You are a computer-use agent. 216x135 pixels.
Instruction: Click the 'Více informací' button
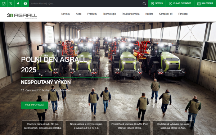[x=35, y=105]
